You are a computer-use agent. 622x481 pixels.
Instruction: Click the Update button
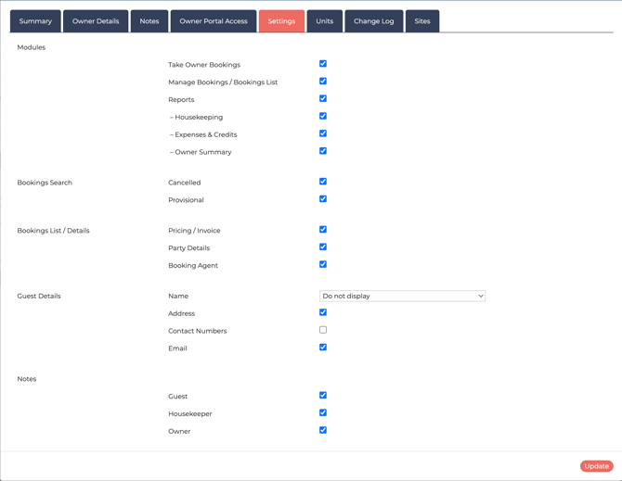[596, 466]
